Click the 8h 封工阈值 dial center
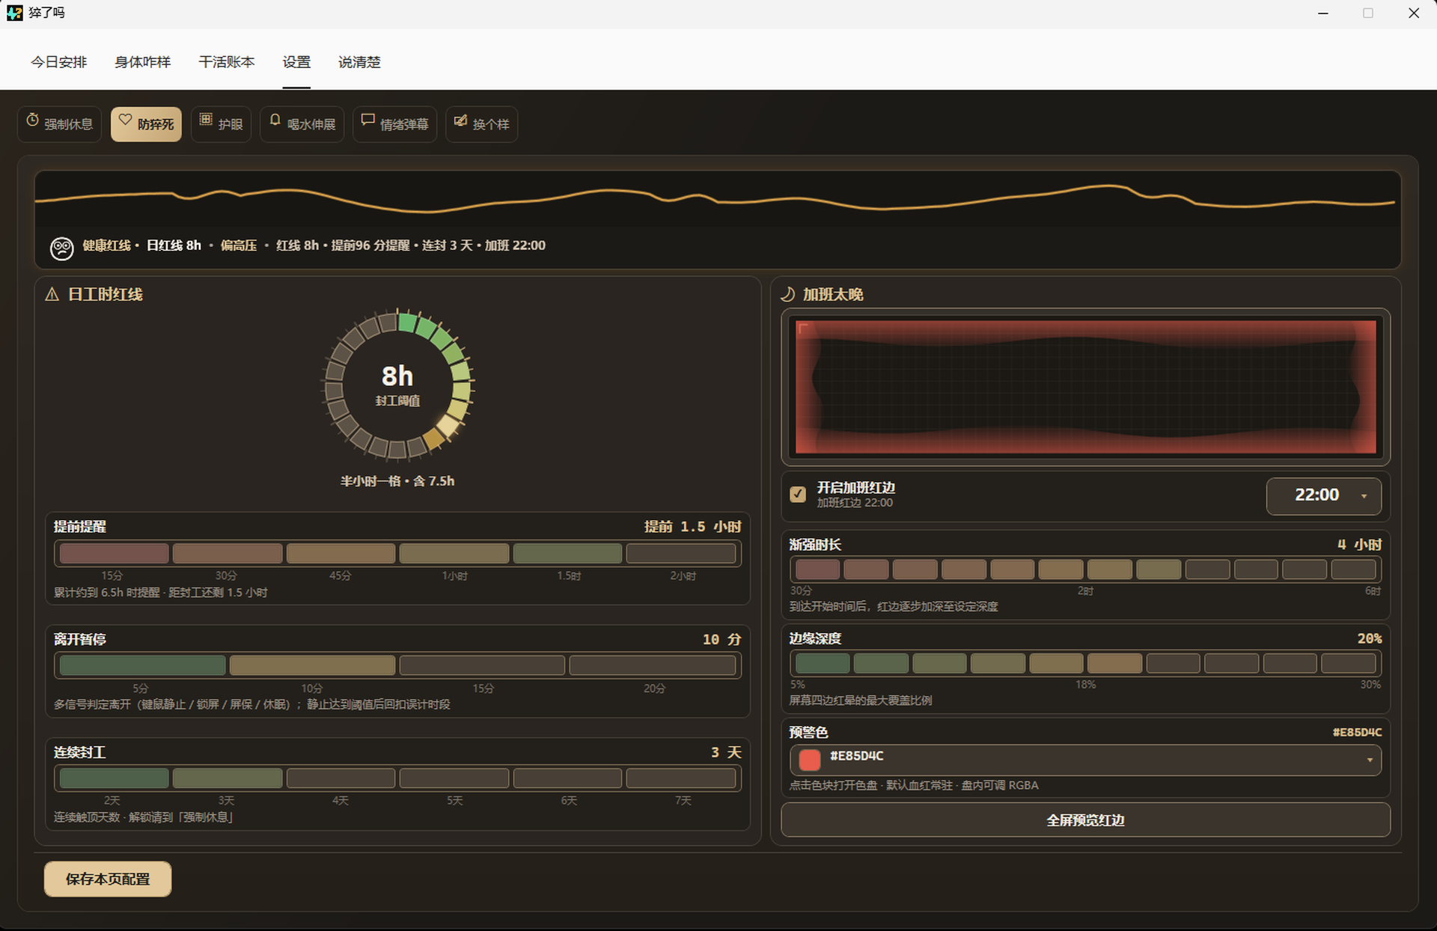This screenshot has height=931, width=1437. pyautogui.click(x=397, y=385)
